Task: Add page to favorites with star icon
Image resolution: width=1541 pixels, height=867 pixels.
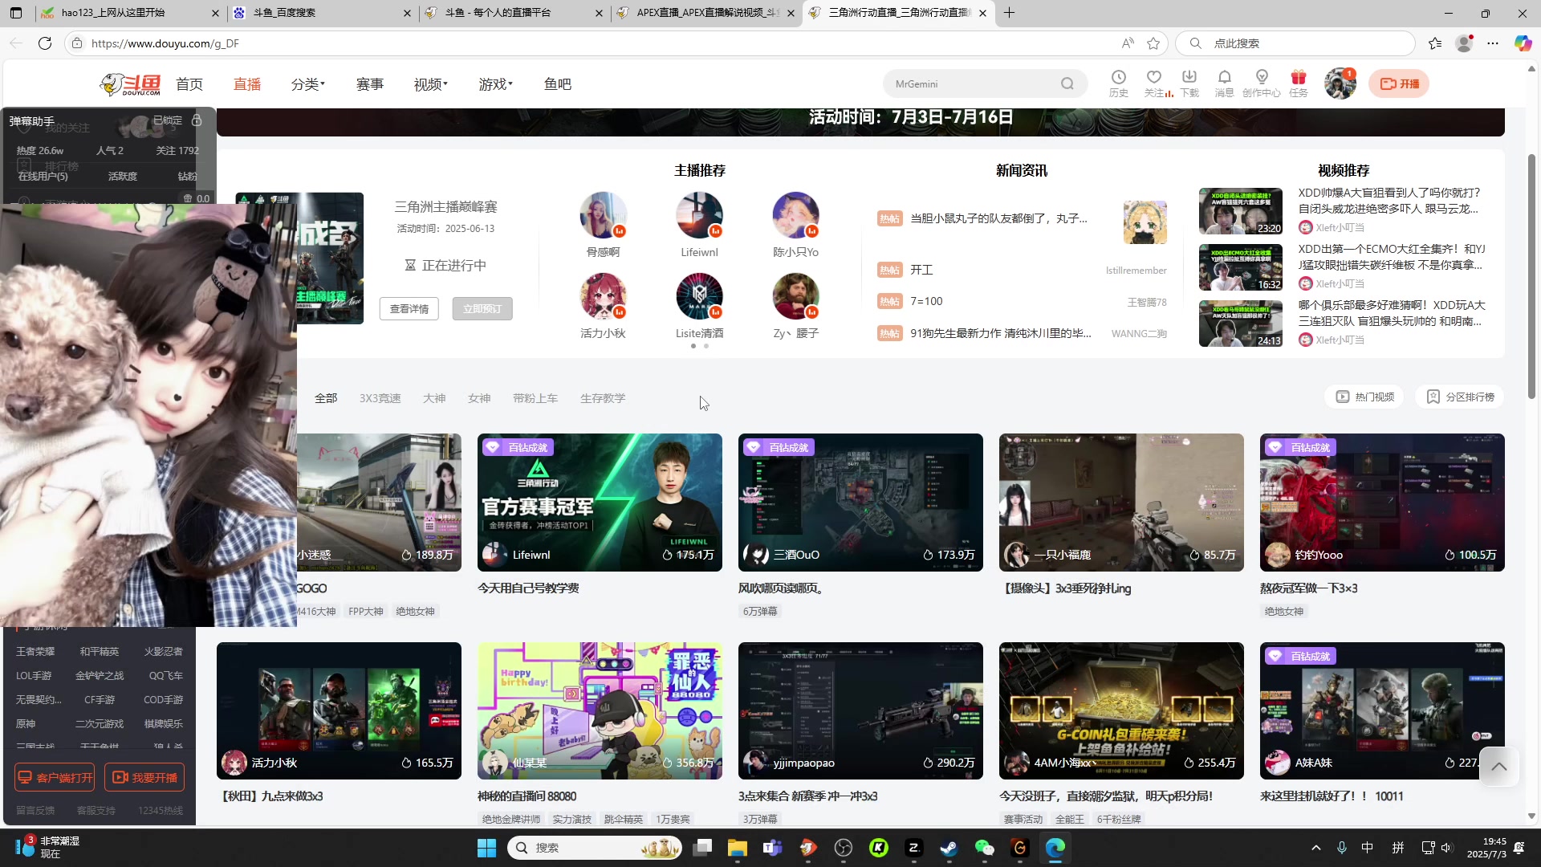Action: click(1153, 43)
